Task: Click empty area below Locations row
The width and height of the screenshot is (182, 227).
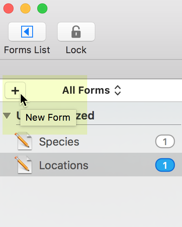Action: (x=91, y=201)
